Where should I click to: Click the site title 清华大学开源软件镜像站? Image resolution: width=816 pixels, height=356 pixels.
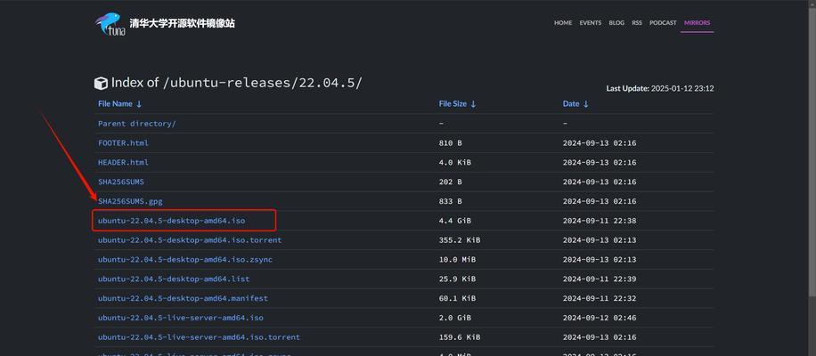(182, 23)
